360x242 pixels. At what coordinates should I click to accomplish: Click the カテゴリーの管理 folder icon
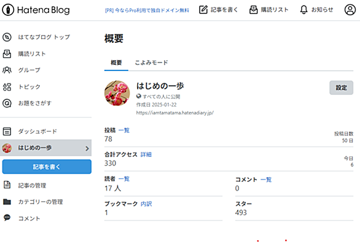click(7, 202)
